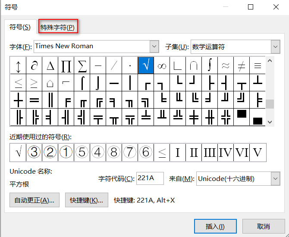Click the 快捷键(K)... button

click(87, 200)
